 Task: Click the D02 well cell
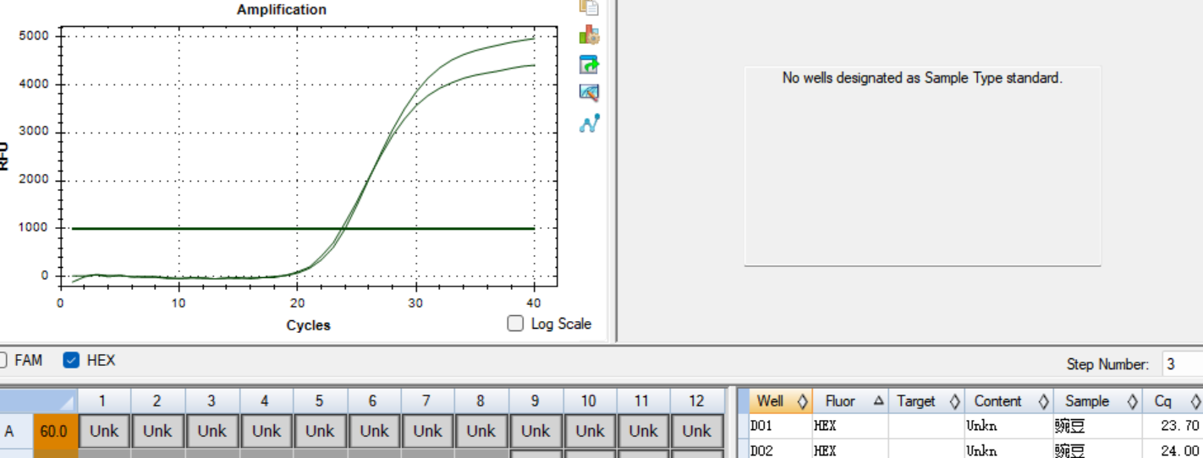tap(781, 450)
